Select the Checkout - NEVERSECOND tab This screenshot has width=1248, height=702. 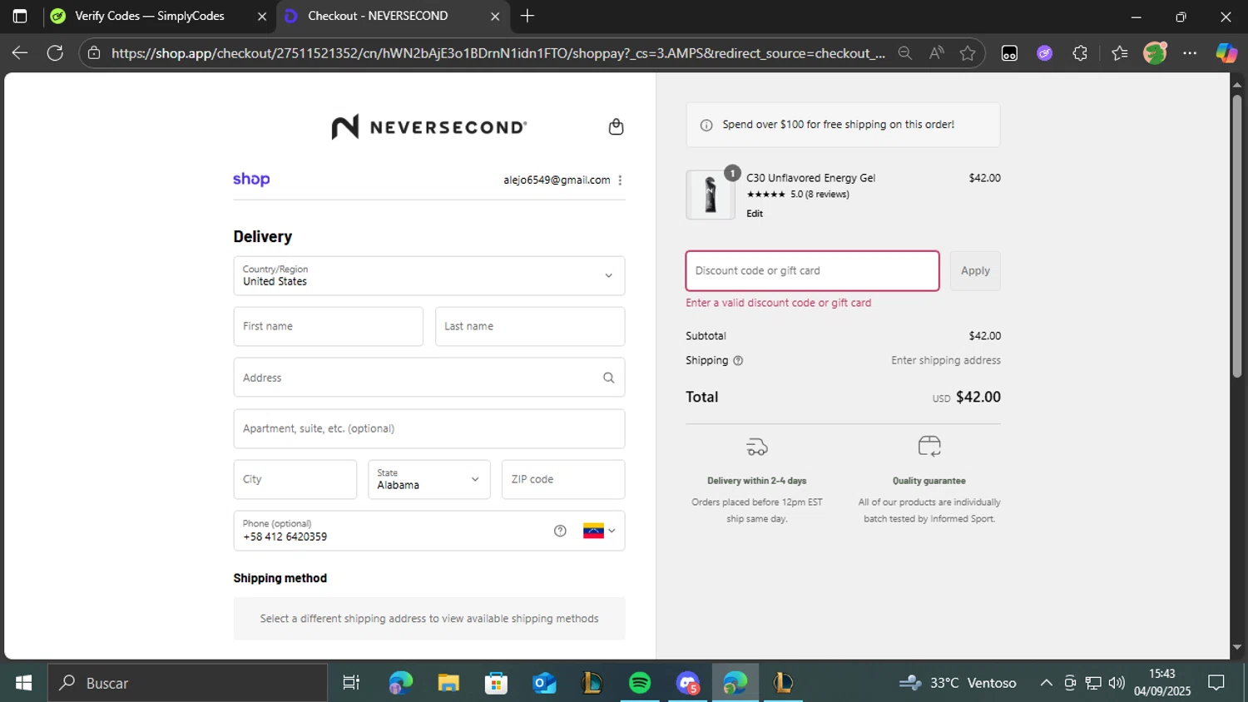tap(378, 16)
